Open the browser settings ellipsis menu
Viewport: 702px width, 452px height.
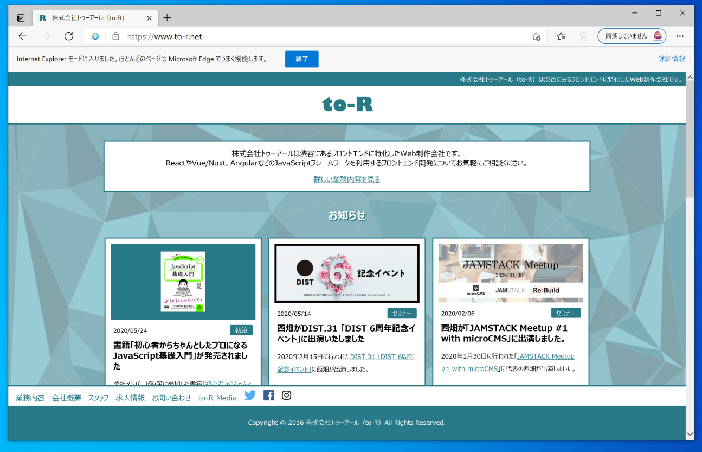(x=680, y=36)
